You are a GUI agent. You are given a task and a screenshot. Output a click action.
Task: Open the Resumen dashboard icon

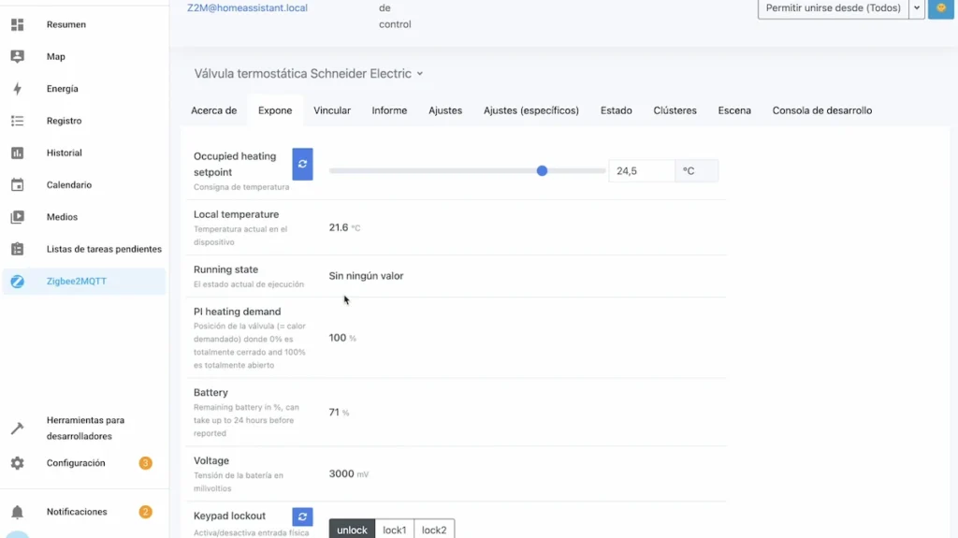(x=17, y=24)
